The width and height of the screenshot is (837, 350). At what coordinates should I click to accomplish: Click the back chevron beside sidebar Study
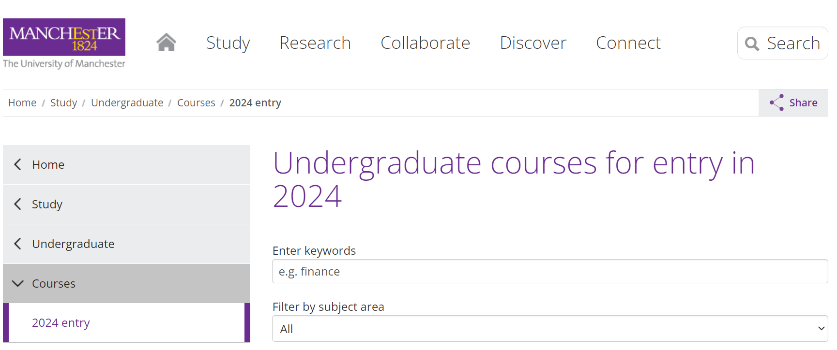18,204
